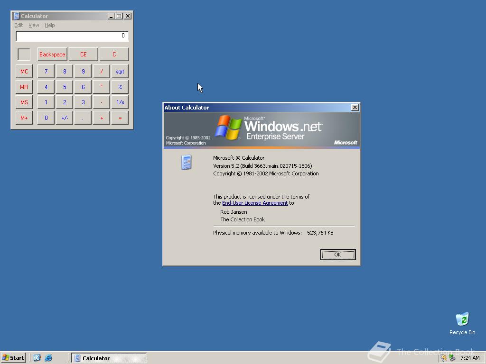Click the Windows .net Enterprise Server banner
Viewport: 486px width, 364px height.
(262, 130)
